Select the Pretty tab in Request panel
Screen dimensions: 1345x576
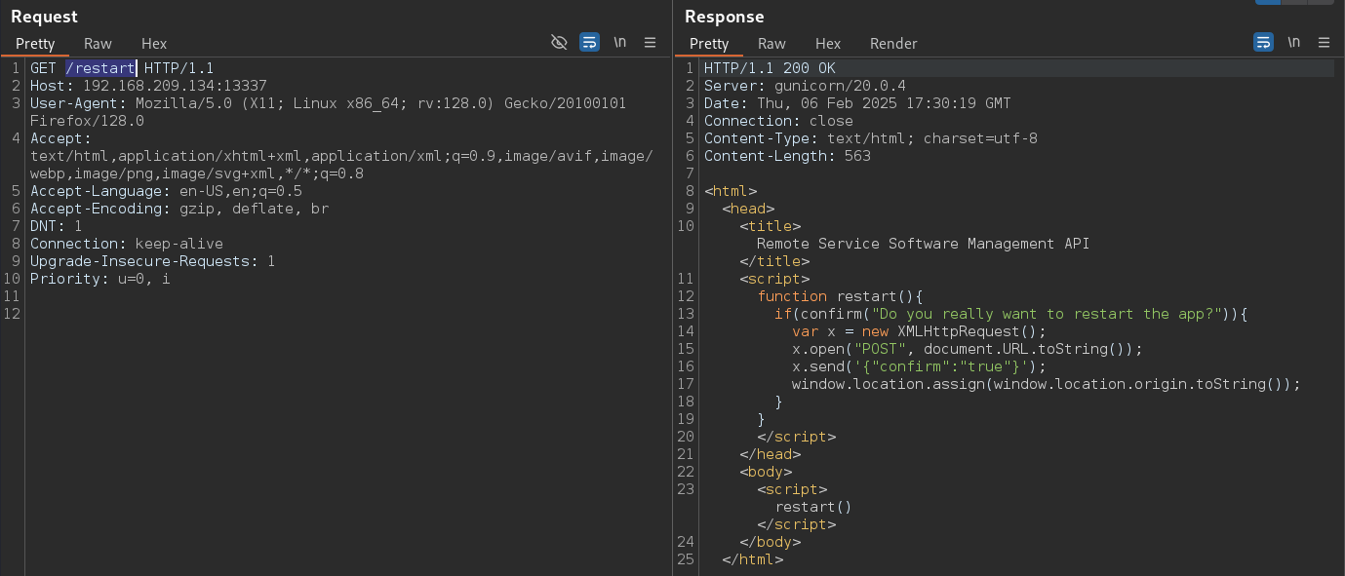(35, 44)
